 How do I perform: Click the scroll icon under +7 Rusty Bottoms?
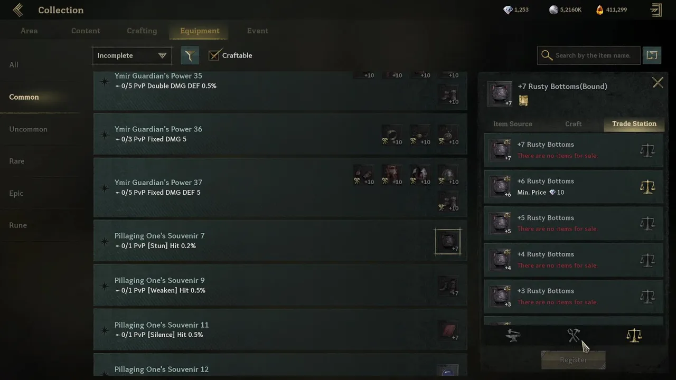[x=523, y=100]
